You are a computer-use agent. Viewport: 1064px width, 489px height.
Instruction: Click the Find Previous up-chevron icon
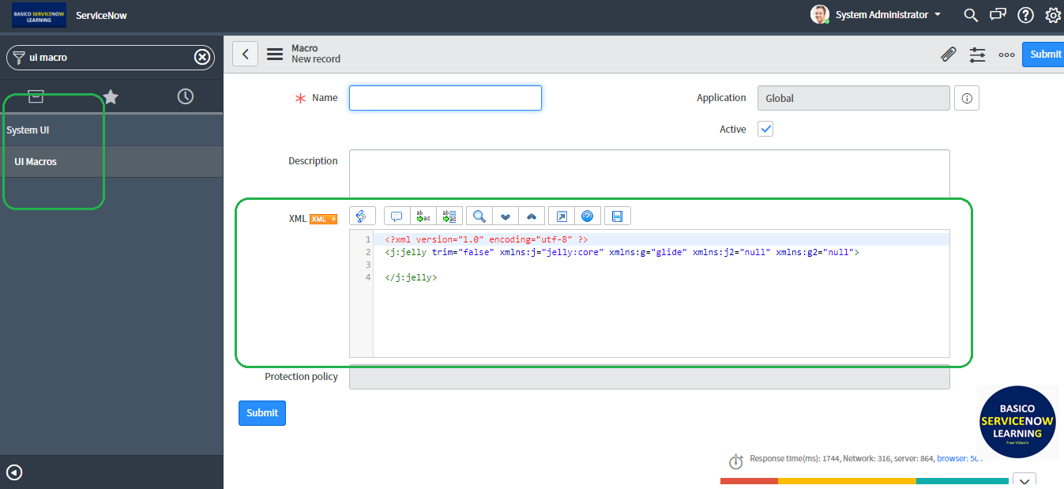coord(532,216)
